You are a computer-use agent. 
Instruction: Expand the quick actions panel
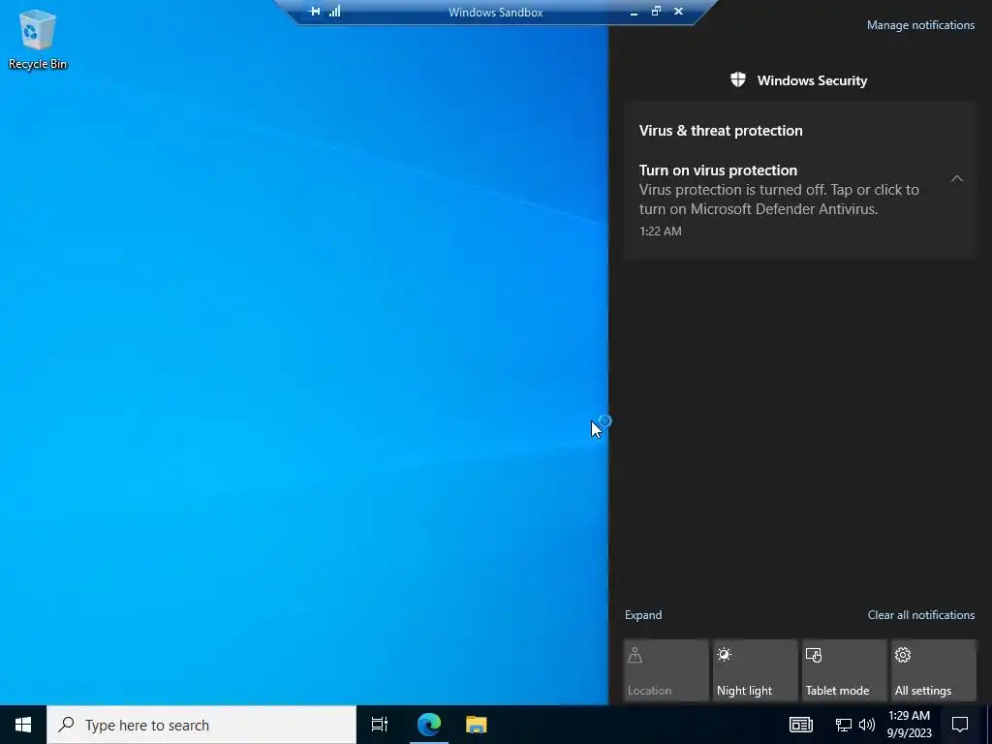(x=643, y=615)
